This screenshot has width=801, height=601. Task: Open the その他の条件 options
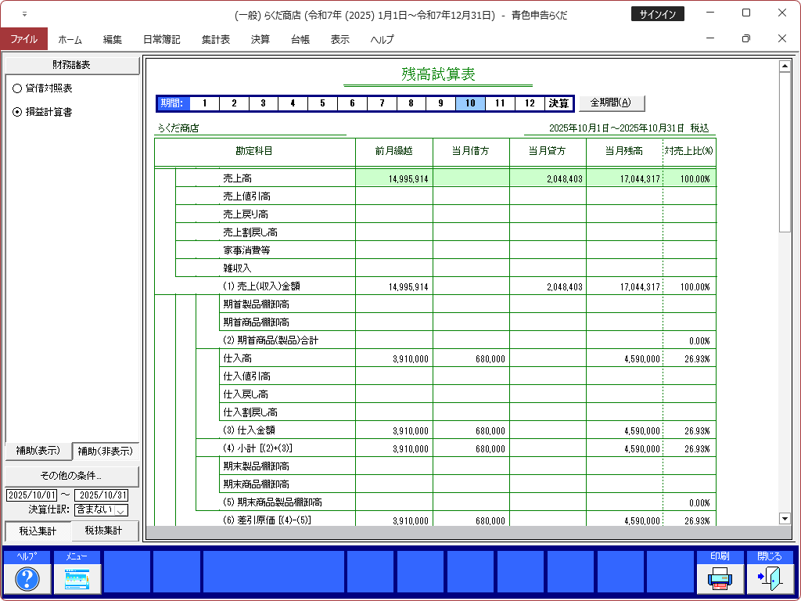point(71,476)
